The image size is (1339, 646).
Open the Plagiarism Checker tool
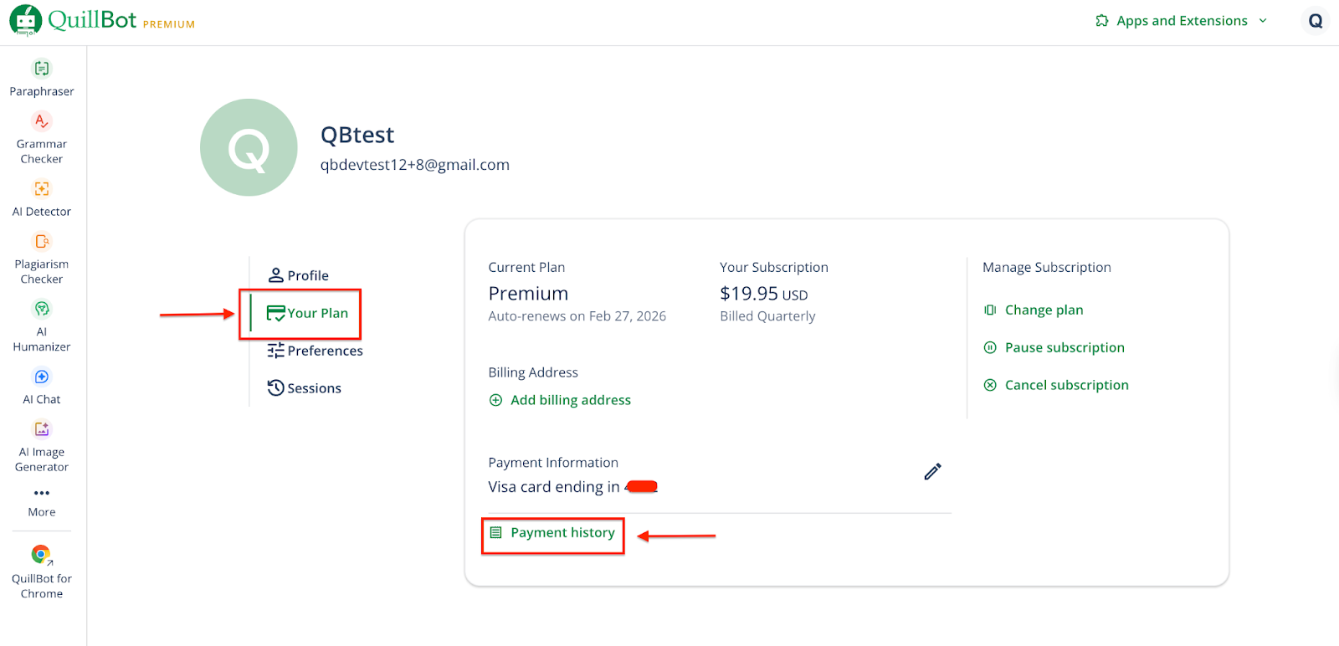coord(42,259)
